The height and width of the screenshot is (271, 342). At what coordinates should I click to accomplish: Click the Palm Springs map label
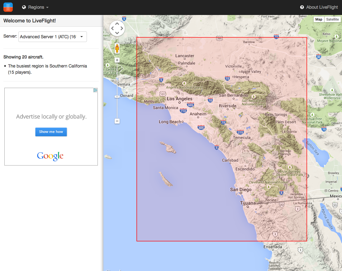click(276, 114)
